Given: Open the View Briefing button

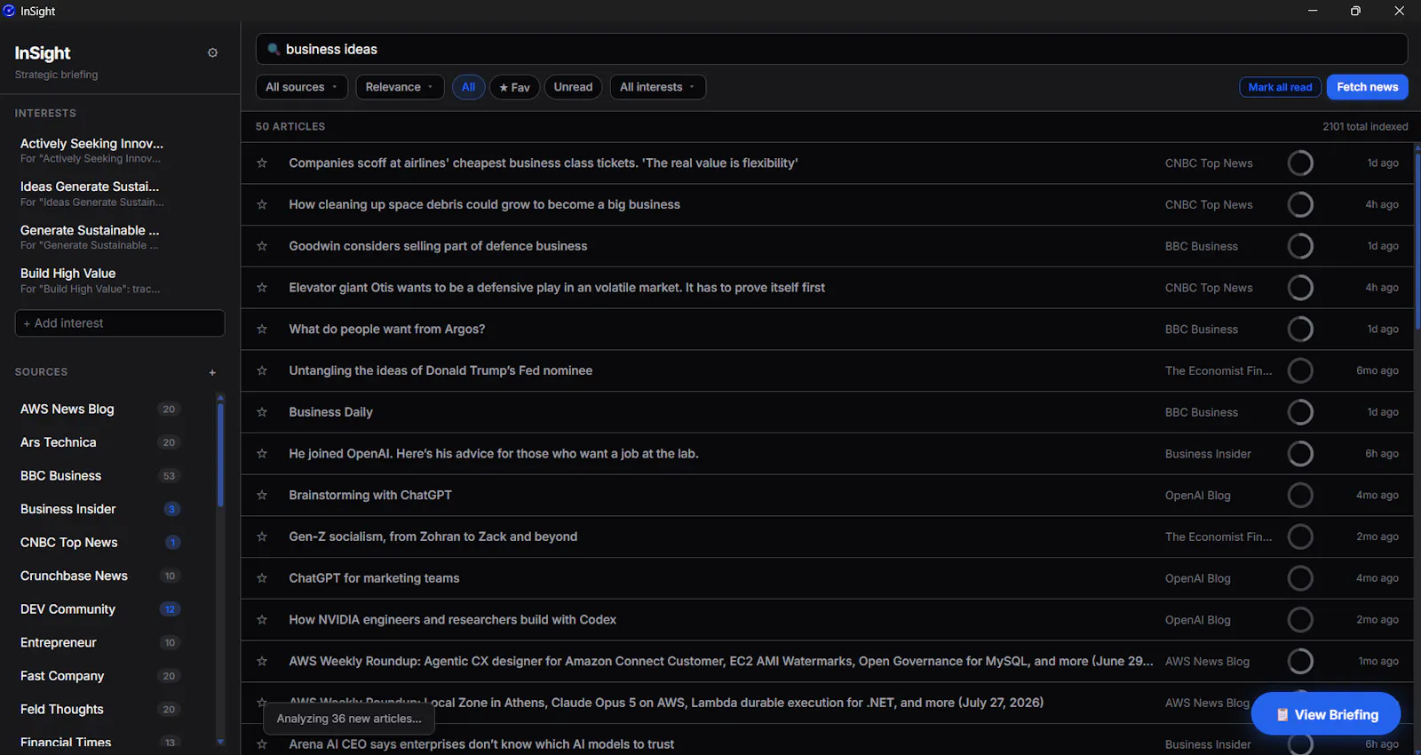Looking at the screenshot, I should 1326,715.
